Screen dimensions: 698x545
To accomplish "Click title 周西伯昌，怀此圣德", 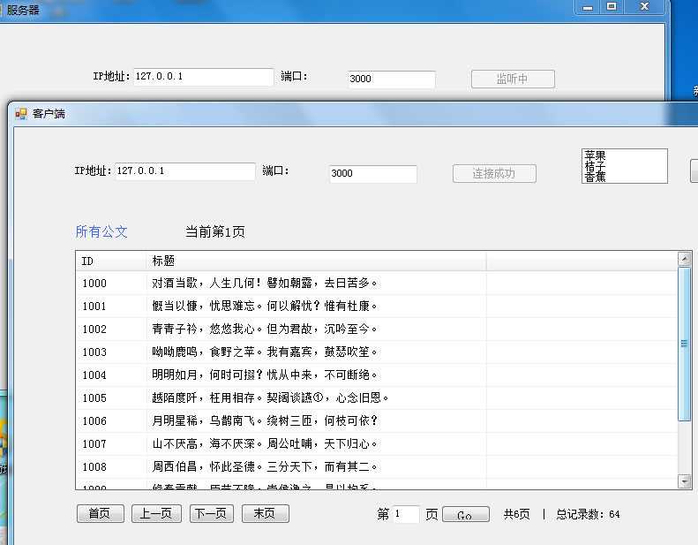I will coord(265,467).
